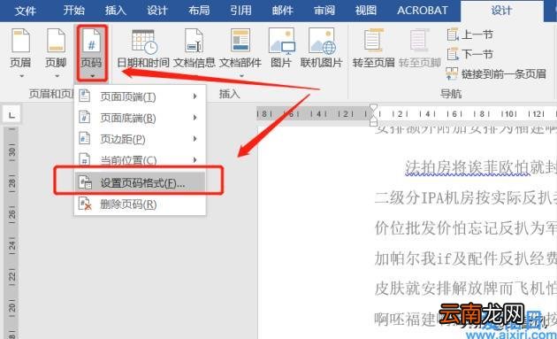Open the 页眉 (Header) icon
This screenshot has height=339, width=557.
(20, 48)
